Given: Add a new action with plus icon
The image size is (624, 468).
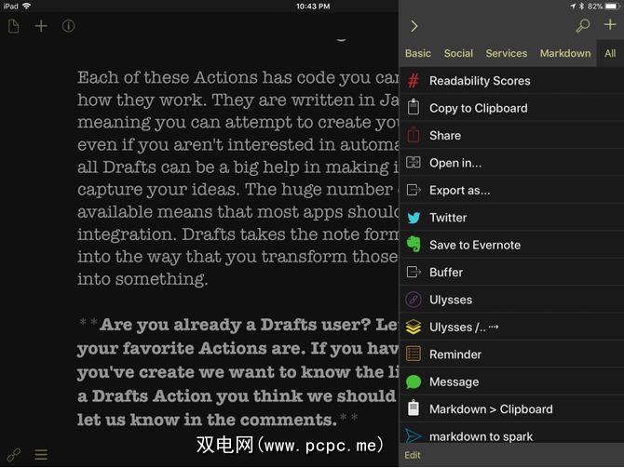Looking at the screenshot, I should tap(610, 24).
